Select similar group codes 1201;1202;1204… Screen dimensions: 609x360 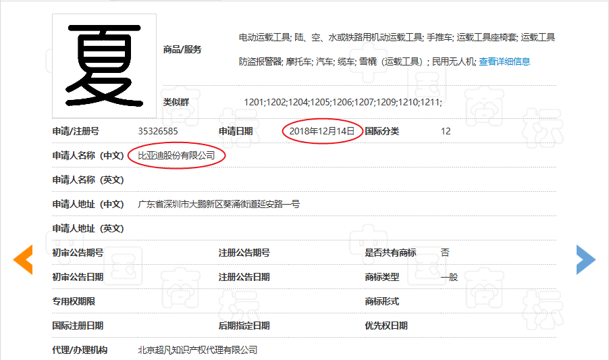click(x=343, y=102)
